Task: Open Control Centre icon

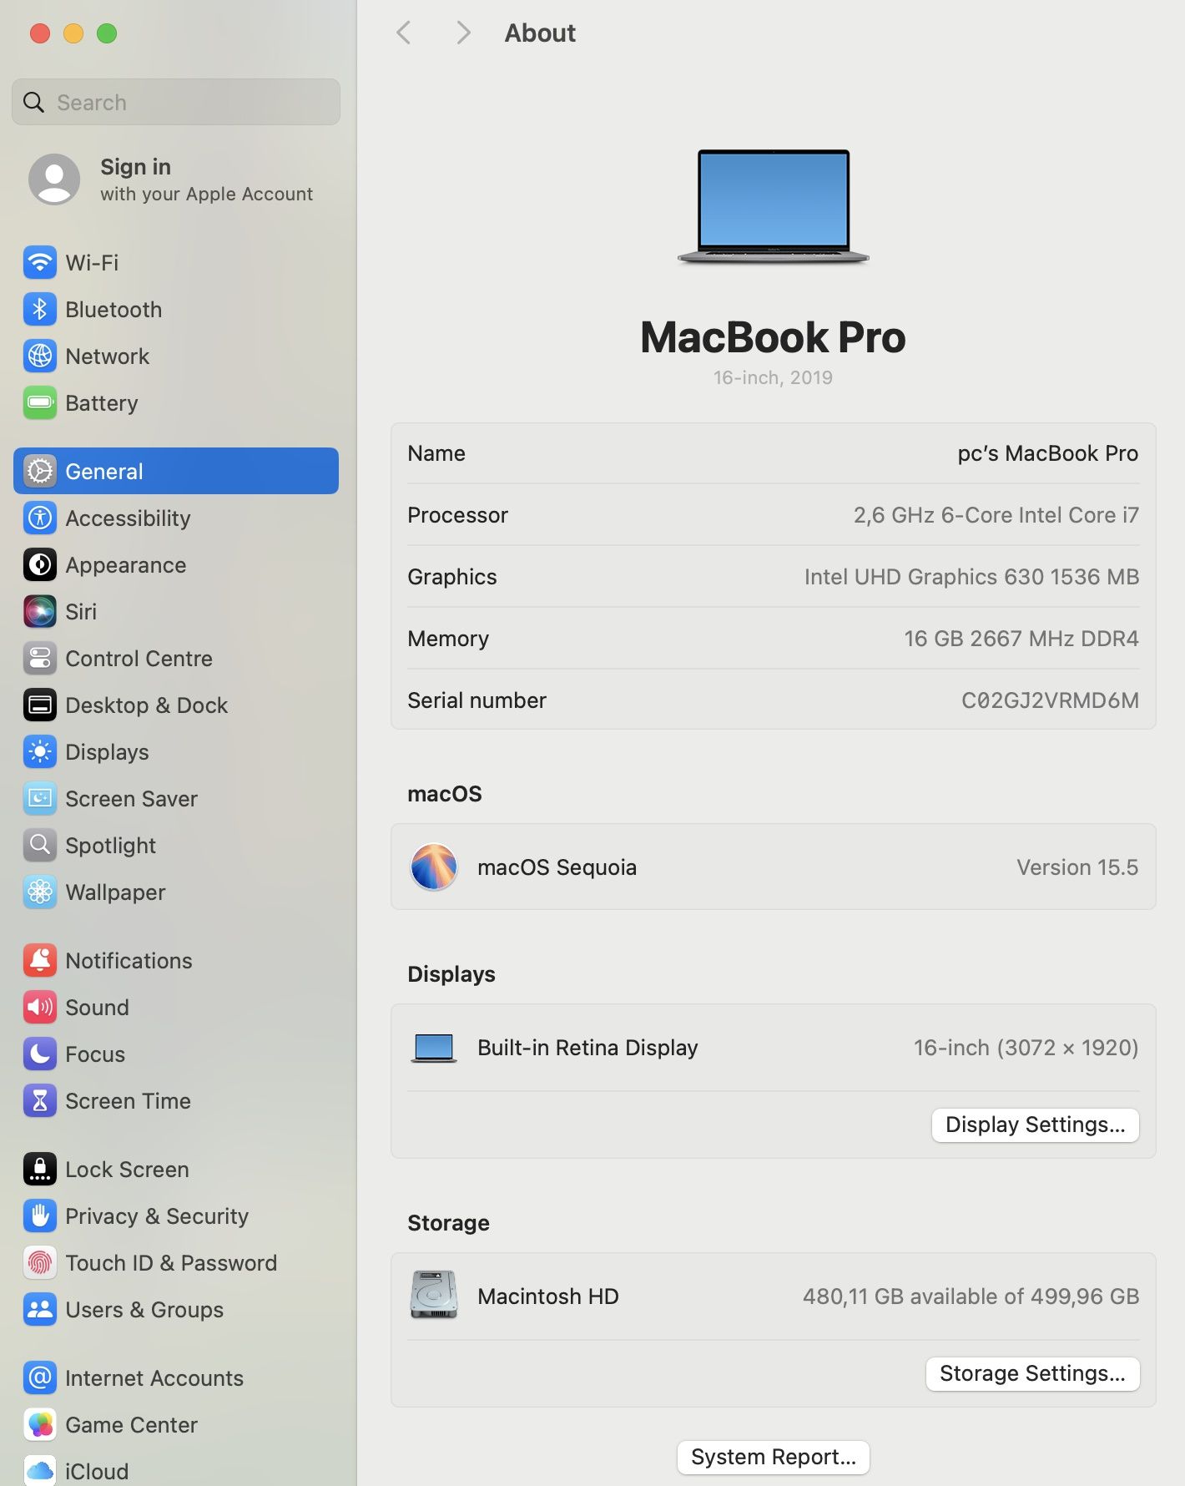Action: coord(40,659)
